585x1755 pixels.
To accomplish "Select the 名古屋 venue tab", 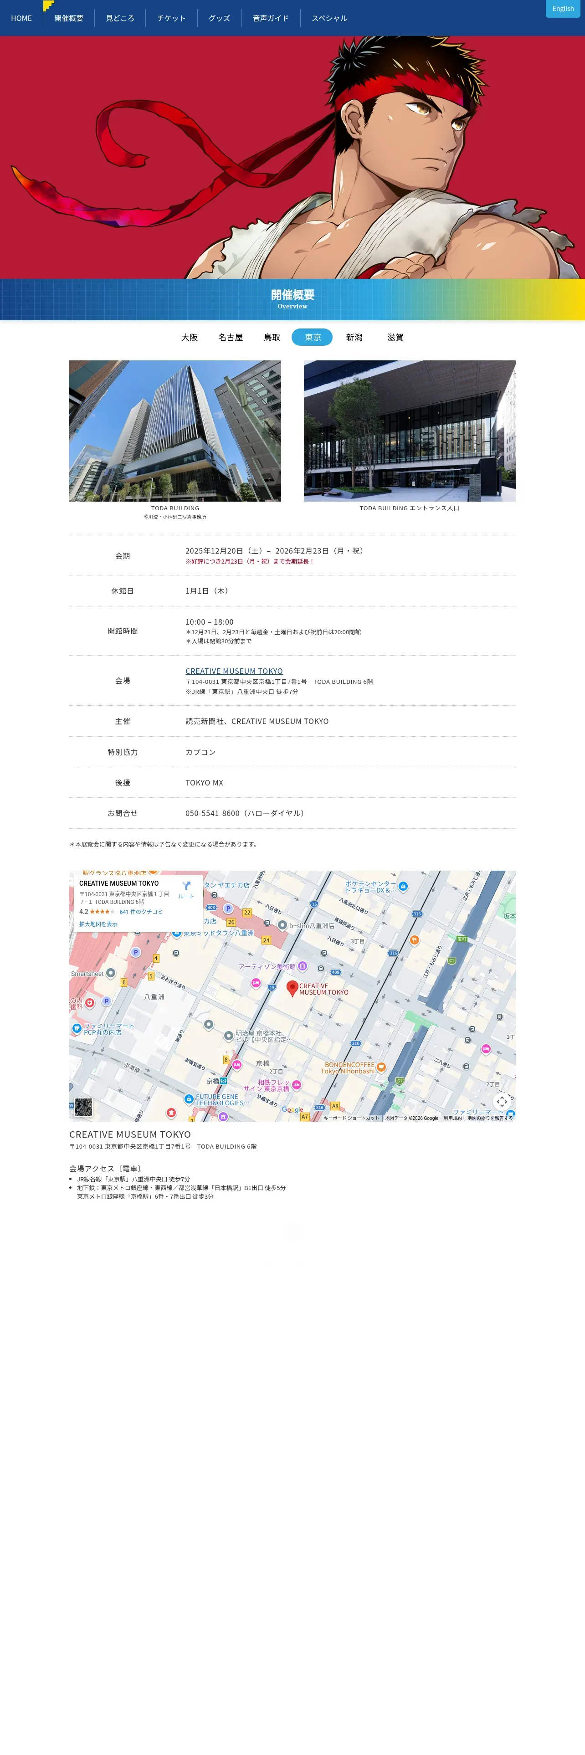I will point(230,337).
